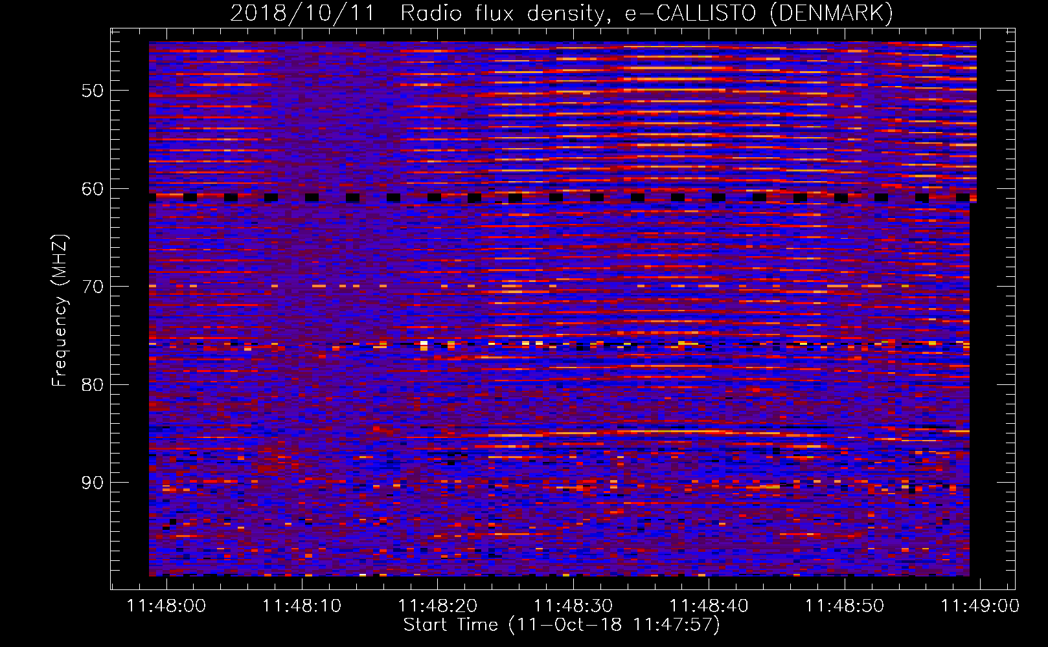Click the 11:48:40 time tick label
Viewport: 1048px width, 647px height.
coord(709,606)
